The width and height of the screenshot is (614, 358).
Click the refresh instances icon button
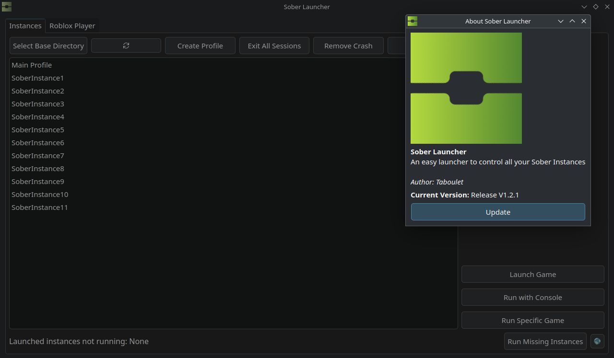pos(126,46)
